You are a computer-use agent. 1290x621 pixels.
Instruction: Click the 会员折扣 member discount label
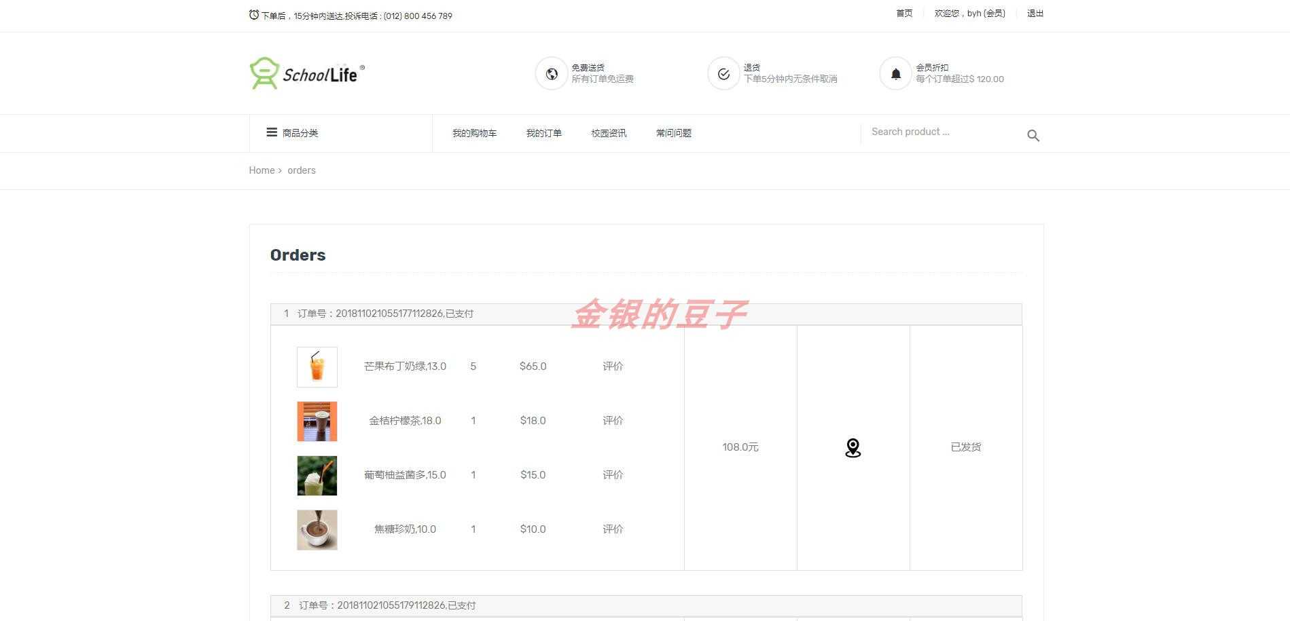(932, 67)
